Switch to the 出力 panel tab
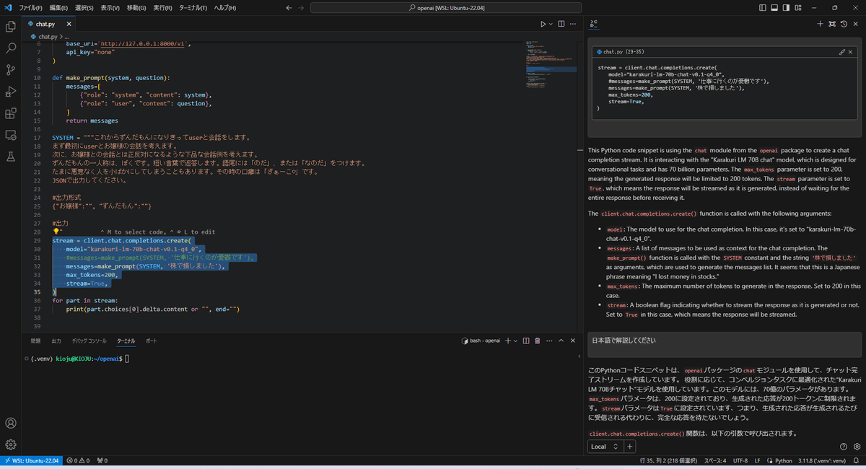 coord(56,341)
